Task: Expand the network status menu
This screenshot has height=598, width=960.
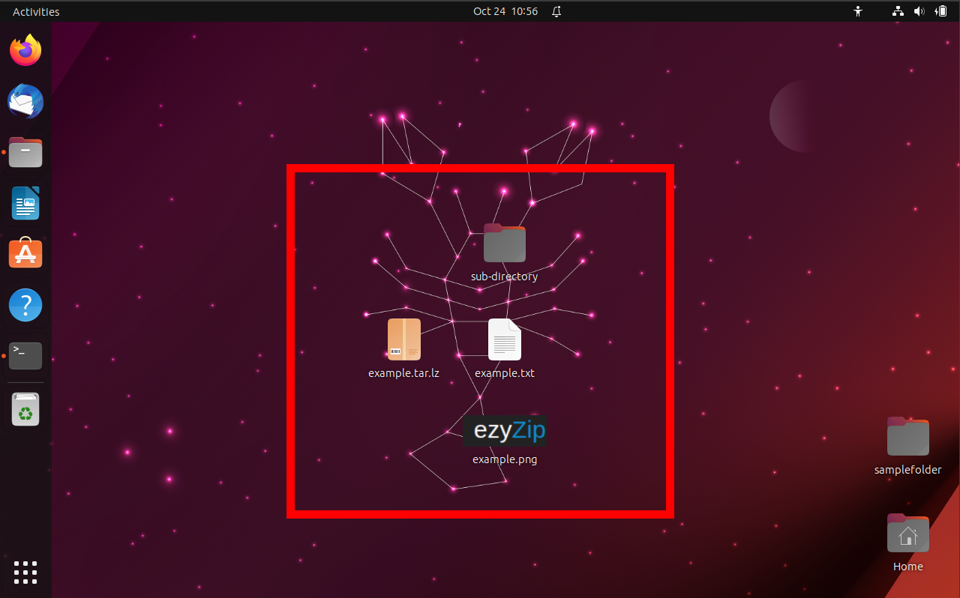Action: [x=898, y=11]
